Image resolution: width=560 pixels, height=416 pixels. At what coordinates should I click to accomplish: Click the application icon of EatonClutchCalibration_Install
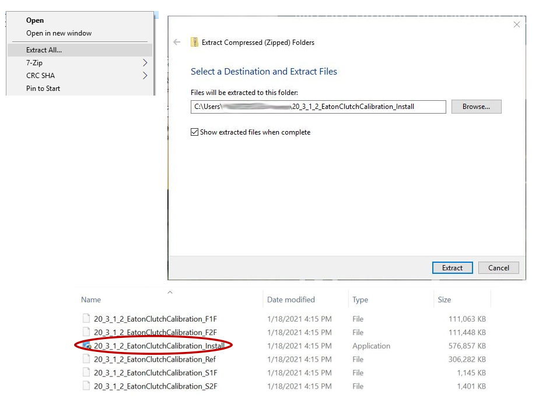pyautogui.click(x=87, y=346)
